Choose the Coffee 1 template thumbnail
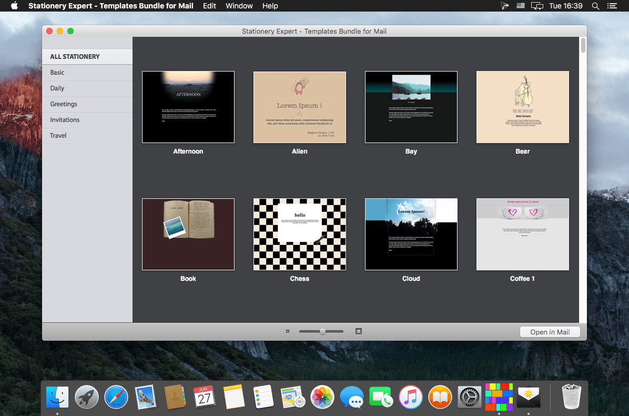The height and width of the screenshot is (416, 629). pos(523,234)
